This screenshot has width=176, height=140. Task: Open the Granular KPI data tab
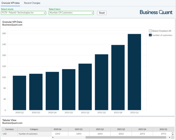coord(11,3)
